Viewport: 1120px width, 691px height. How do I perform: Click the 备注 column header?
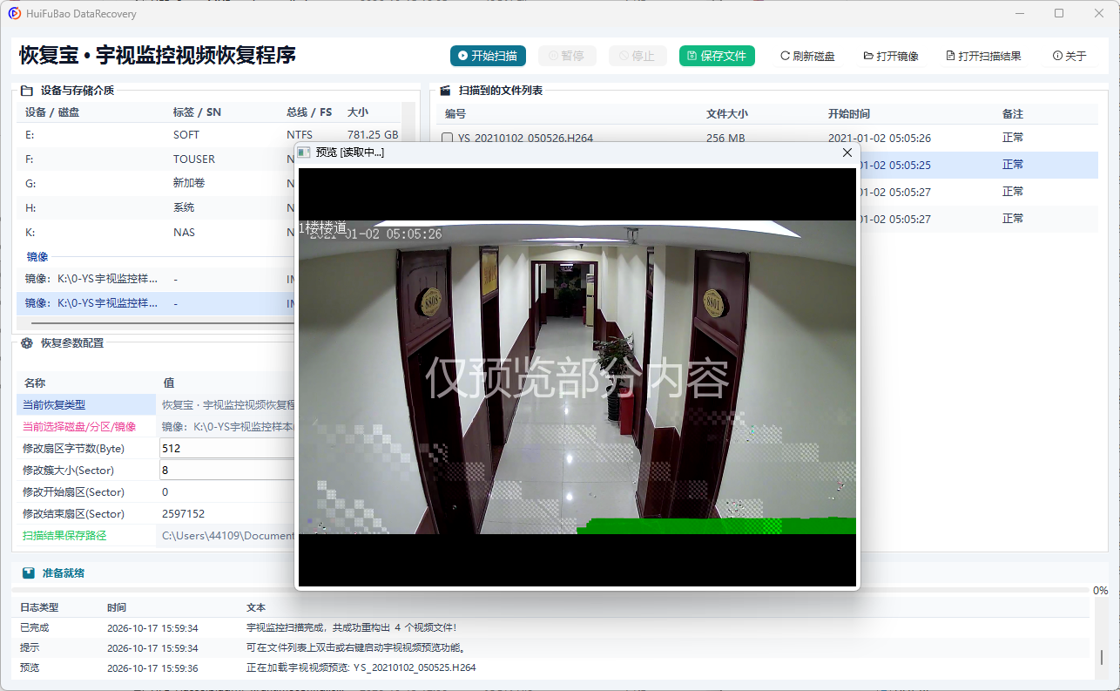click(1013, 114)
